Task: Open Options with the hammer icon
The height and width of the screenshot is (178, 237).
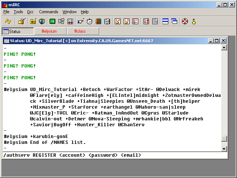Action: click(x=22, y=21)
